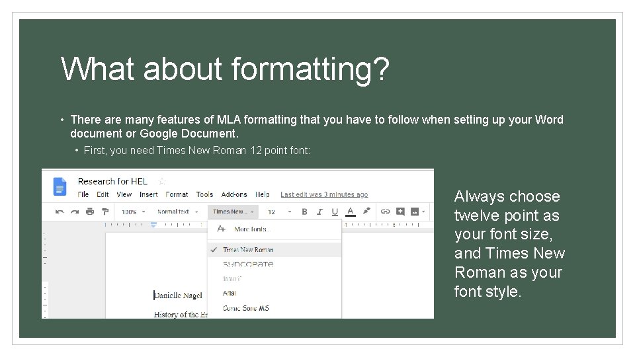
Task: Click the History of the text line
Action: coord(181,315)
